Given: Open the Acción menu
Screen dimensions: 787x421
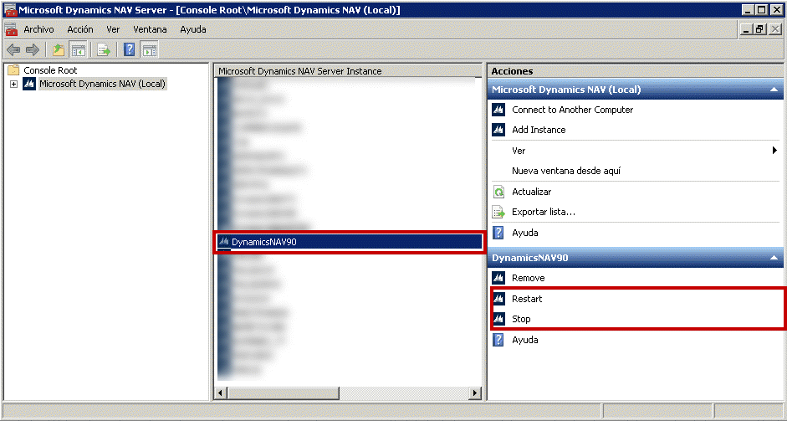Looking at the screenshot, I should tap(80, 29).
